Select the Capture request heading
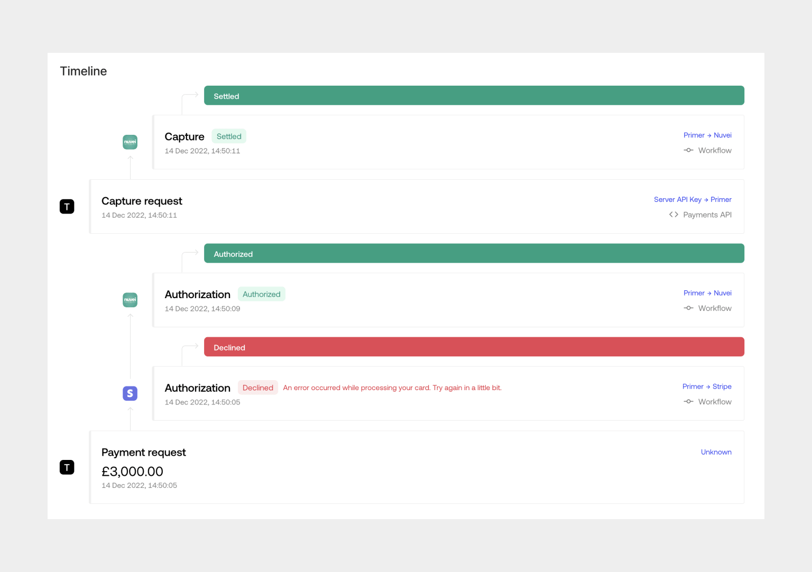The image size is (812, 572). pos(142,201)
